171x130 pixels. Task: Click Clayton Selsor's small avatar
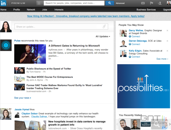[x=17, y=115]
